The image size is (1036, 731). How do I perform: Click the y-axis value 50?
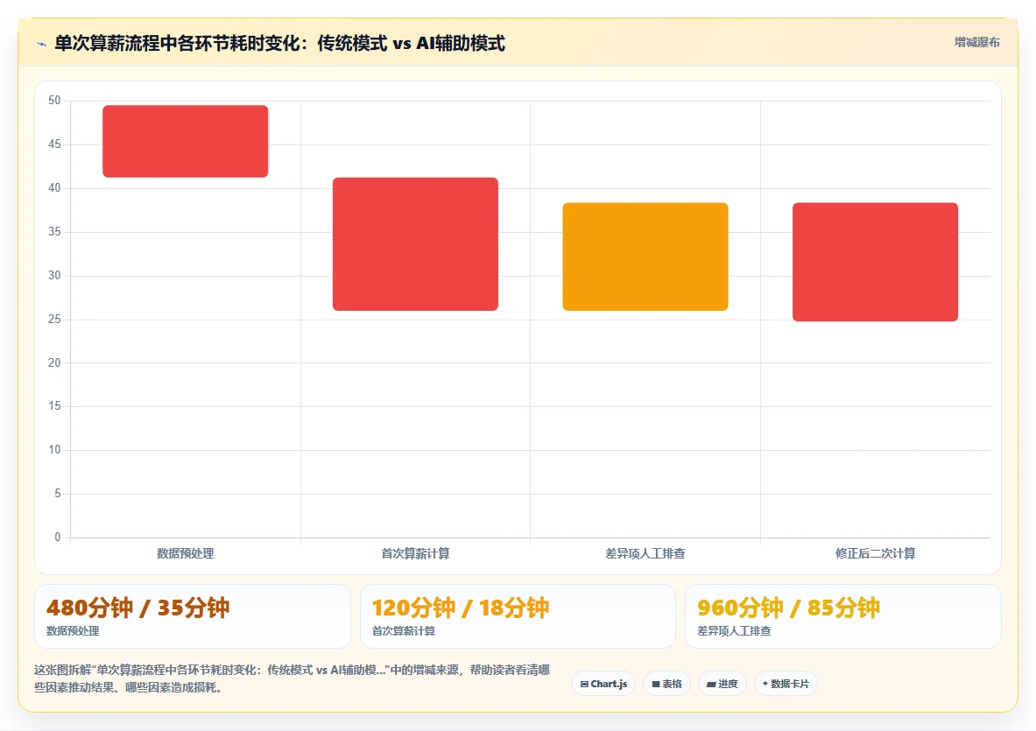(54, 101)
